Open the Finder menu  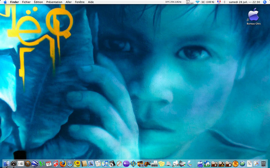pyautogui.click(x=14, y=2)
